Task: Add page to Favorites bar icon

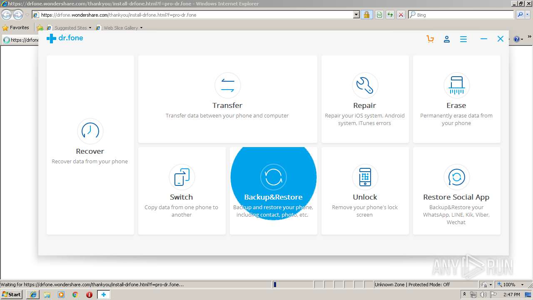Action: [40, 27]
